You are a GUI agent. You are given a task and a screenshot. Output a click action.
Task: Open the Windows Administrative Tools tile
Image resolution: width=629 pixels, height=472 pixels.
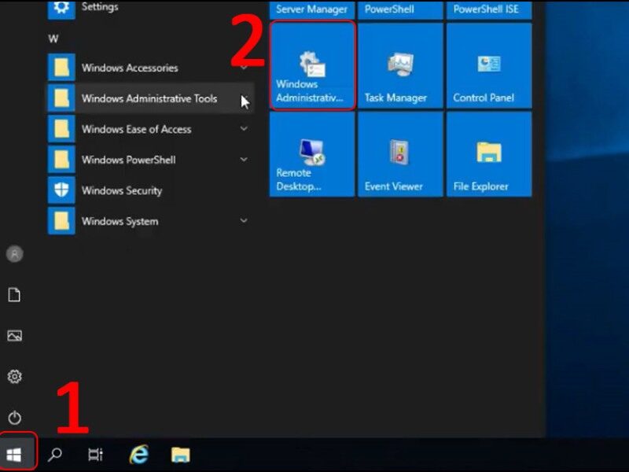pyautogui.click(x=311, y=65)
